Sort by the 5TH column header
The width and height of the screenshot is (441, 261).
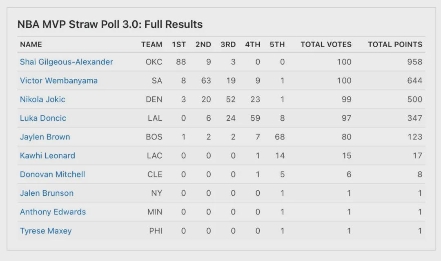point(277,44)
